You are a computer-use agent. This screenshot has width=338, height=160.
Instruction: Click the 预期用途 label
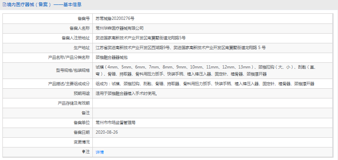(82, 93)
